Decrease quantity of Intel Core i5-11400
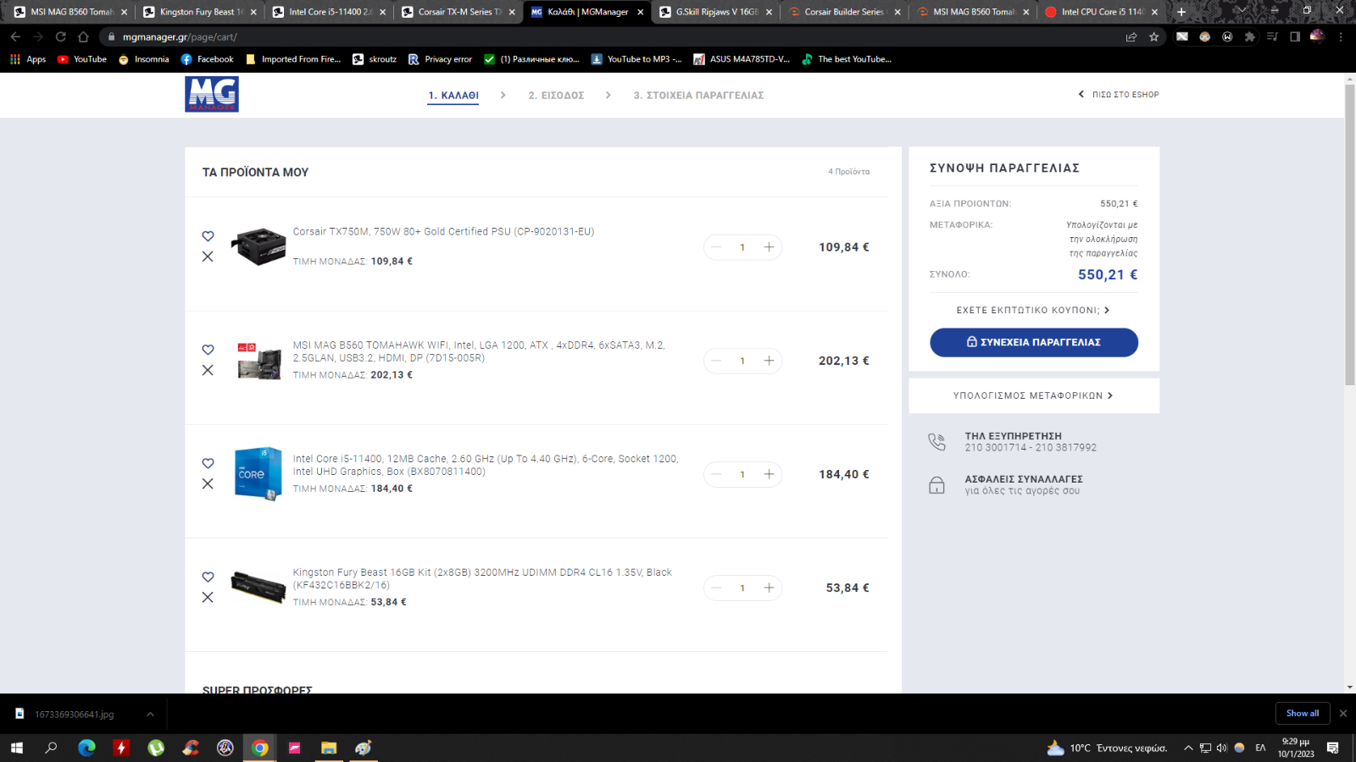1356x762 pixels. tap(716, 474)
